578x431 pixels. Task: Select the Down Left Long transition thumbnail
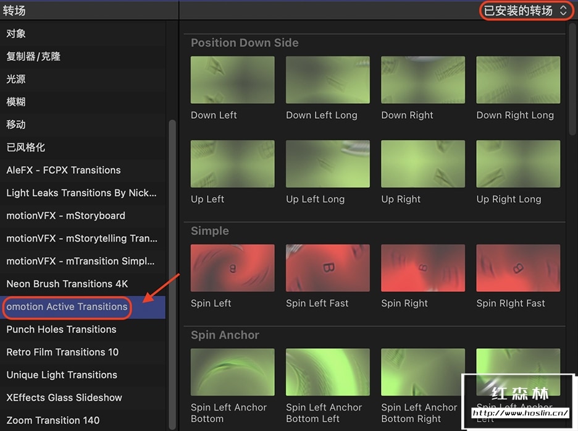(327, 80)
